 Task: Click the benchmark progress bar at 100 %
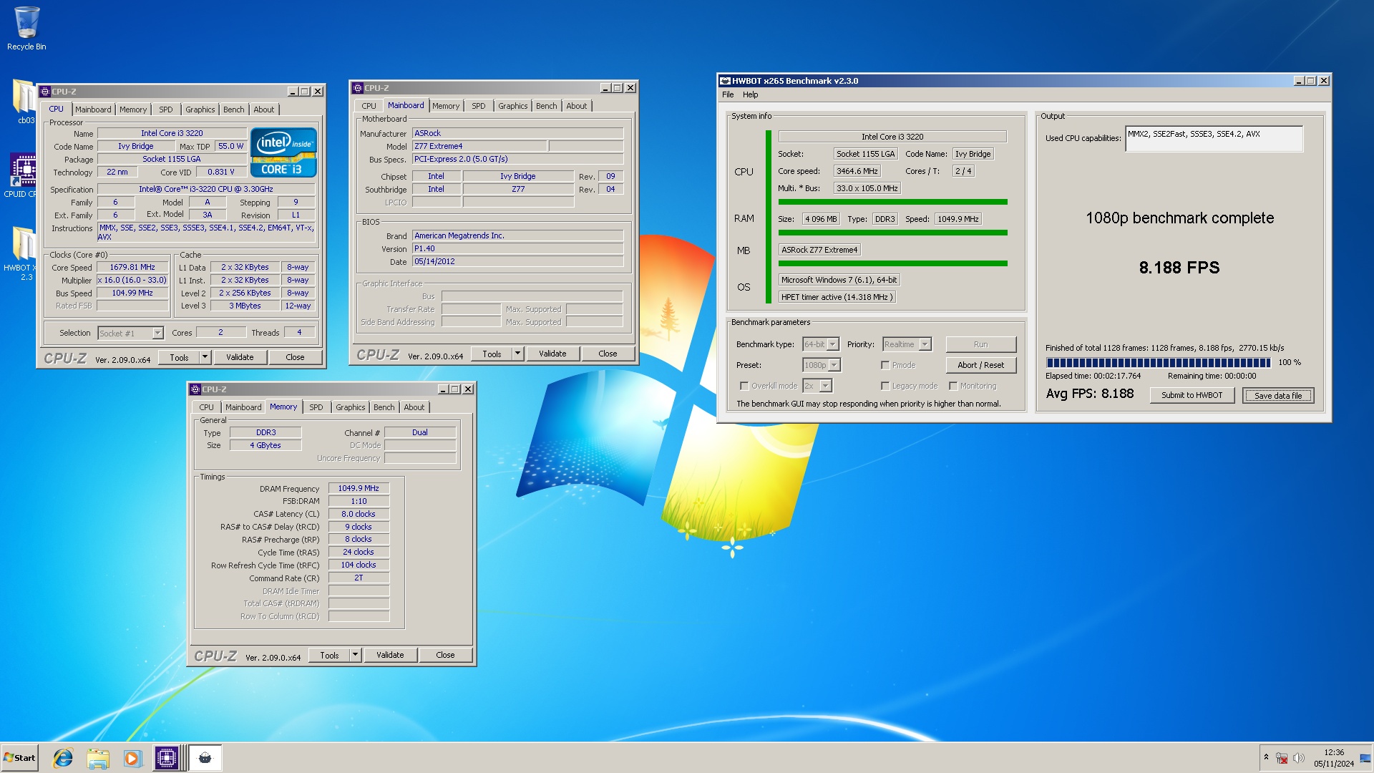click(1158, 363)
